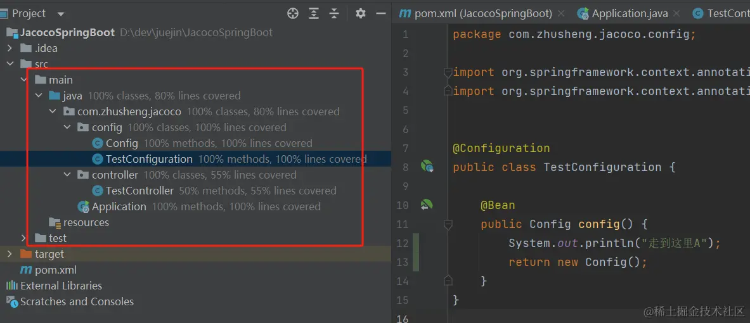The height and width of the screenshot is (323, 750).
Task: Select Scratches and Consoles node
Action: coord(77,301)
